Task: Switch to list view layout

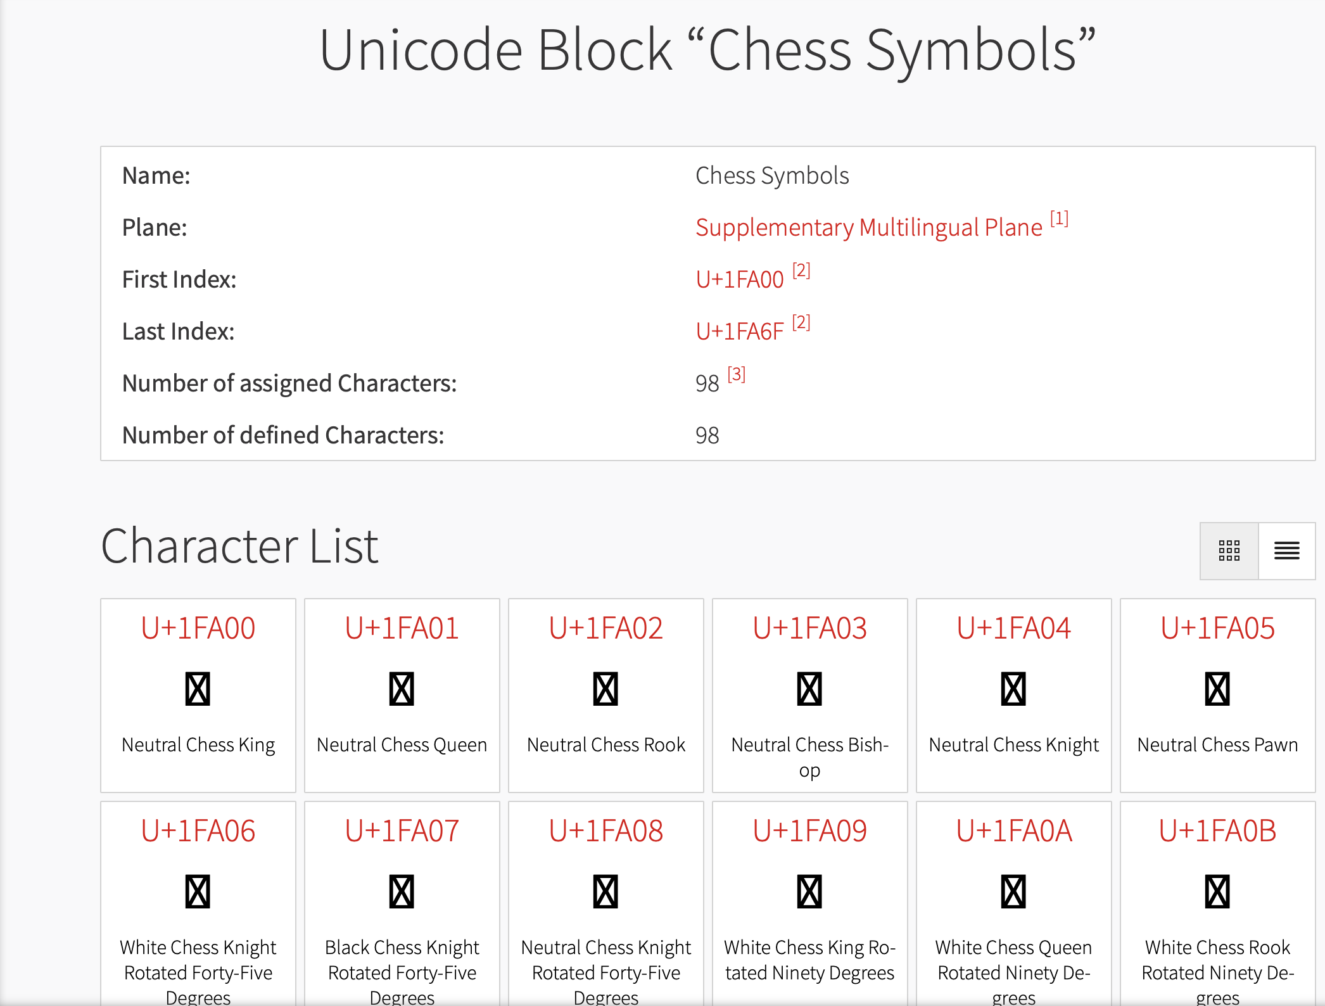Action: coord(1286,551)
